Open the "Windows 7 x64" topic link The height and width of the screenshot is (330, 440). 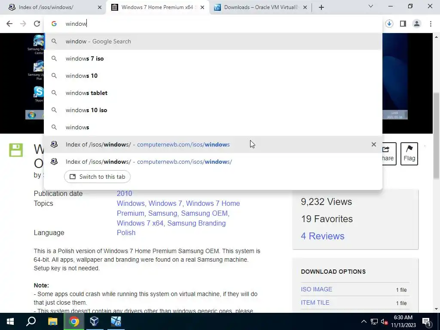pyautogui.click(x=140, y=223)
